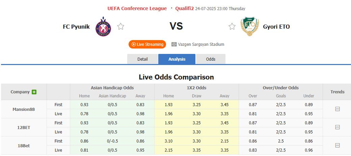Image resolution: width=351 pixels, height=156 pixels.
Task: Select the Mansion88 company name
Action: (24, 109)
